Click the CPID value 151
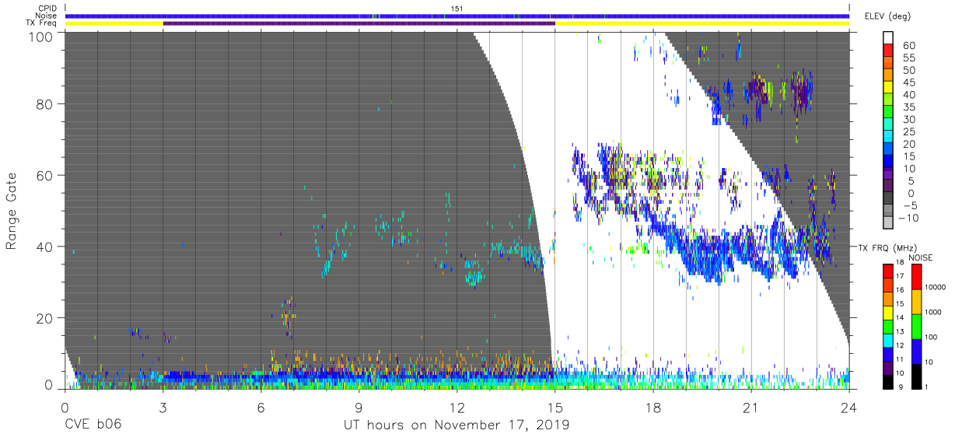Screen dimensions: 955x441 (457, 8)
